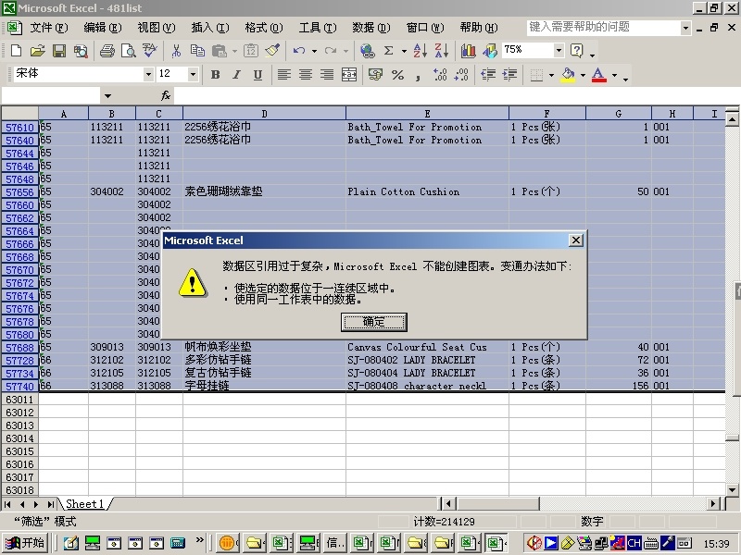Click the horizontal scrollbar right arrow

point(713,503)
